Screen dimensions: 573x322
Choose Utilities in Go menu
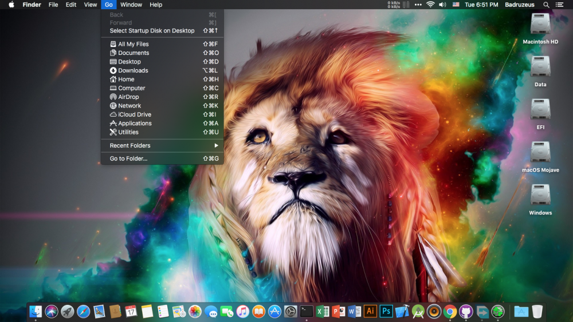[x=162, y=132]
